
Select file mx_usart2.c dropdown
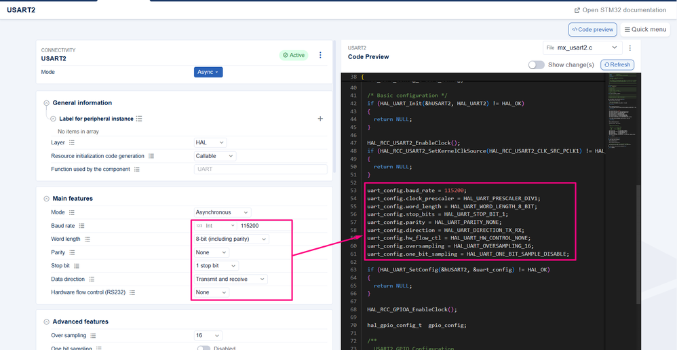coord(583,48)
